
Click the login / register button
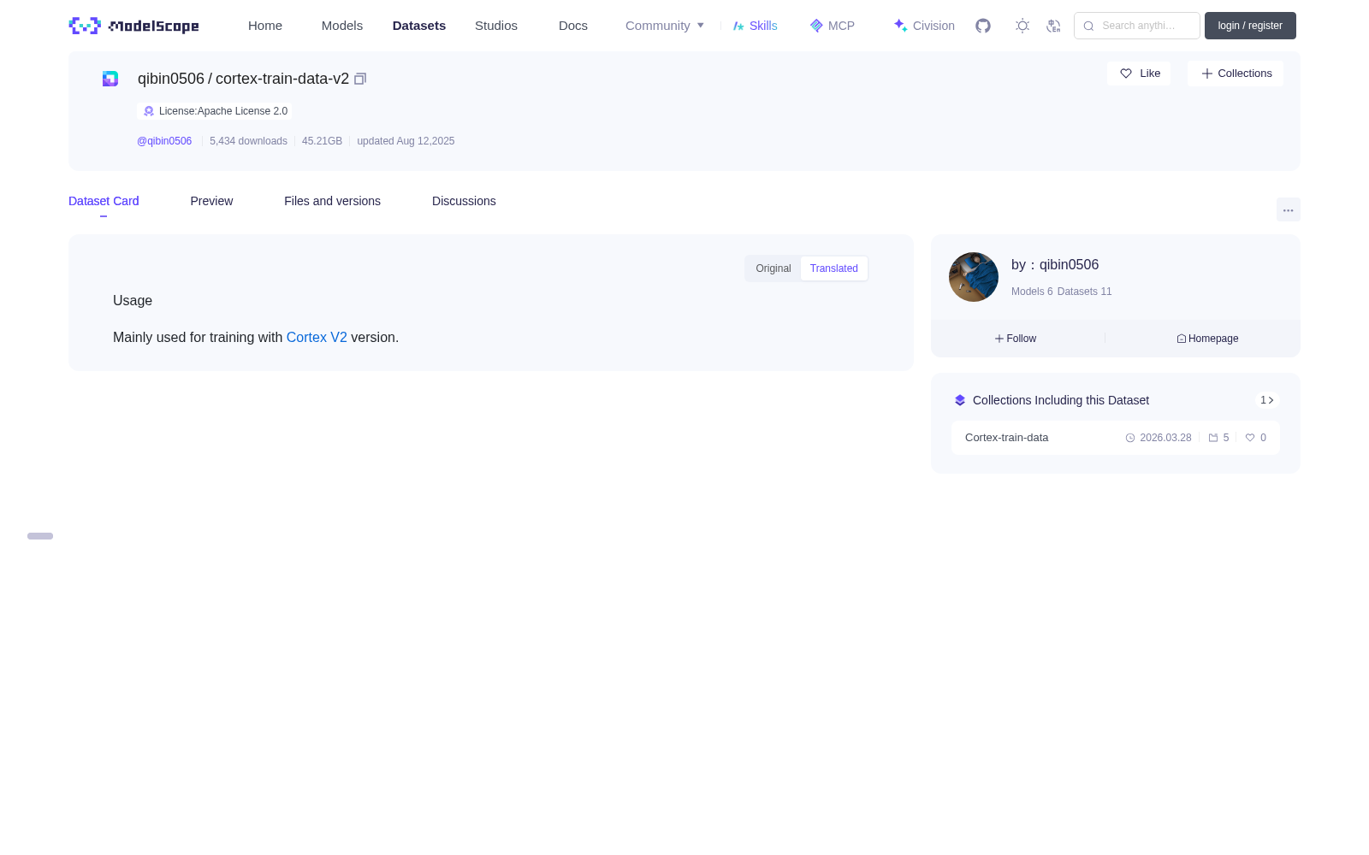click(1250, 26)
